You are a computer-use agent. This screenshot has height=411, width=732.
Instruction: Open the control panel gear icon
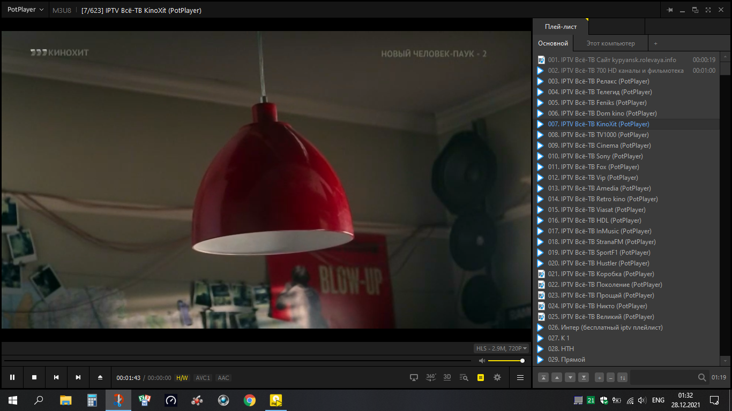click(x=497, y=377)
